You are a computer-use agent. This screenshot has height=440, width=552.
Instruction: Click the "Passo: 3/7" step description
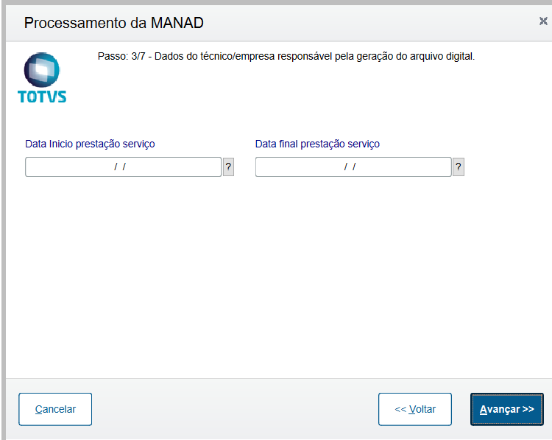pyautogui.click(x=286, y=56)
